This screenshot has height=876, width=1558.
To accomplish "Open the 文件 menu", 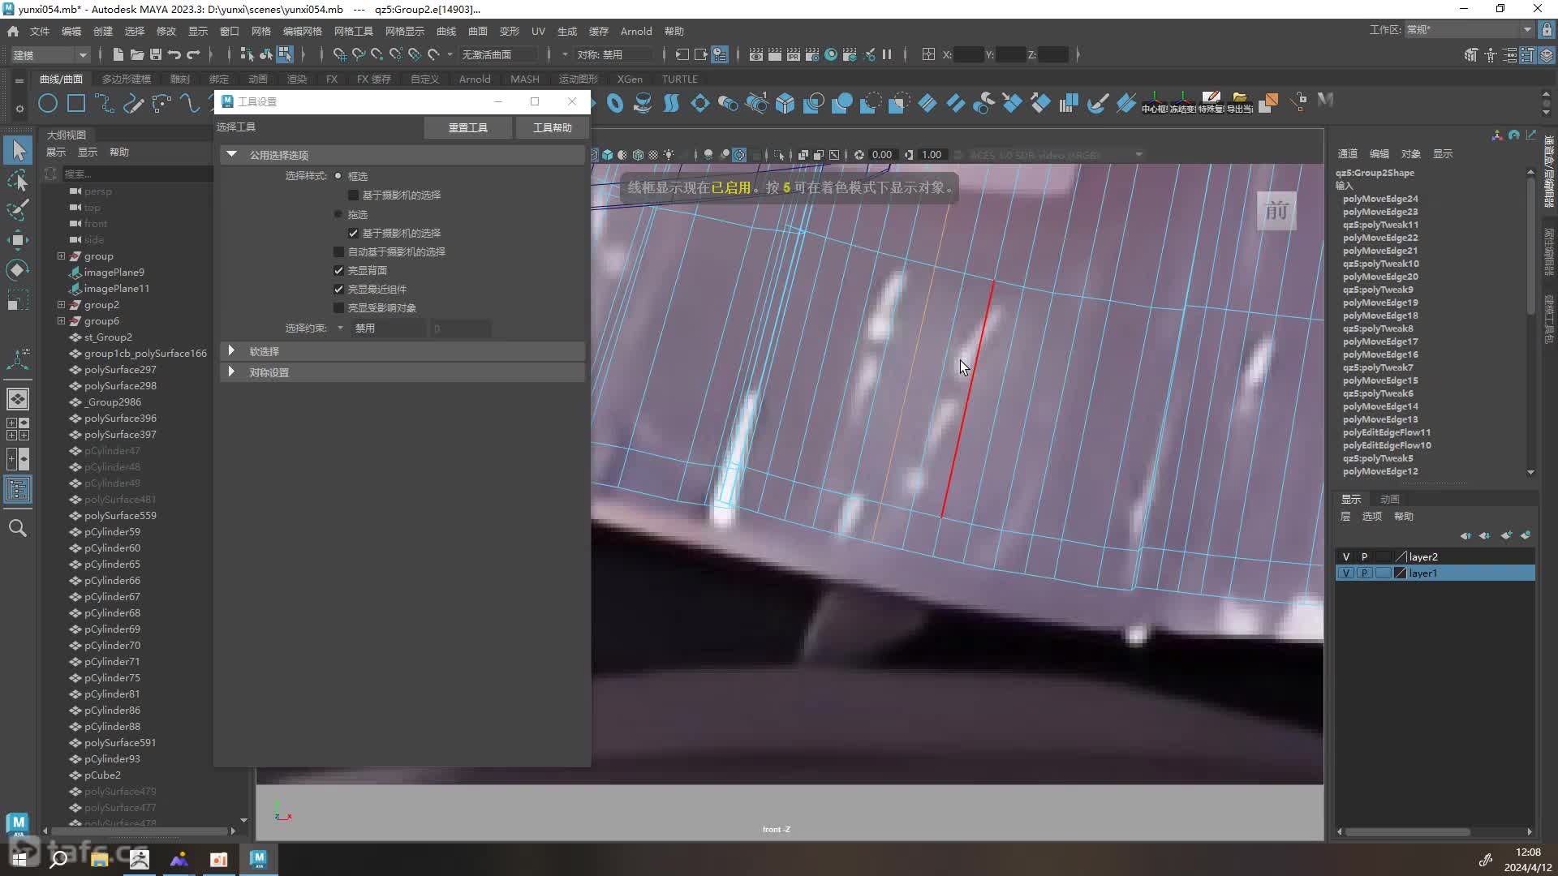I will tap(40, 31).
